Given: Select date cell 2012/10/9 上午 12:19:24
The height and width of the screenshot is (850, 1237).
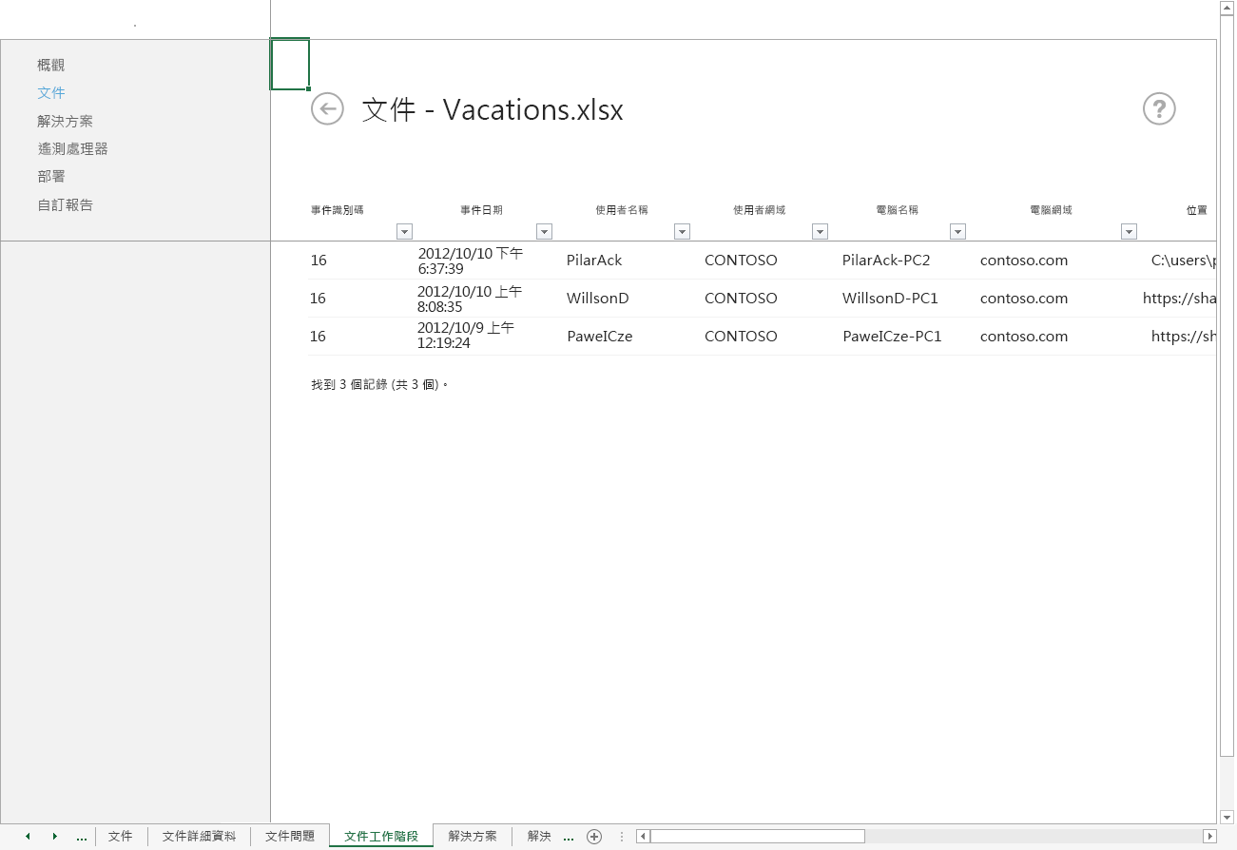Looking at the screenshot, I should [466, 336].
